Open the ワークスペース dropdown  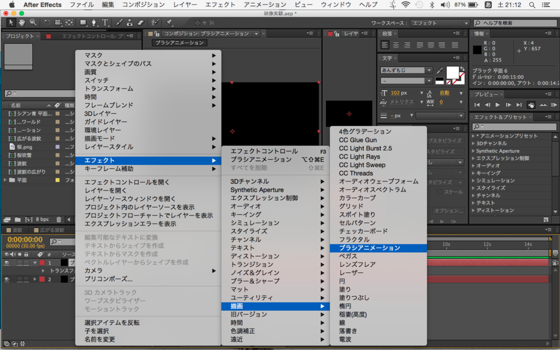(439, 23)
